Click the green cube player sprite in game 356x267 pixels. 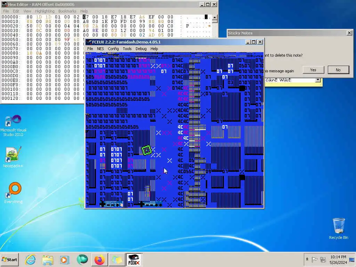coord(146,150)
